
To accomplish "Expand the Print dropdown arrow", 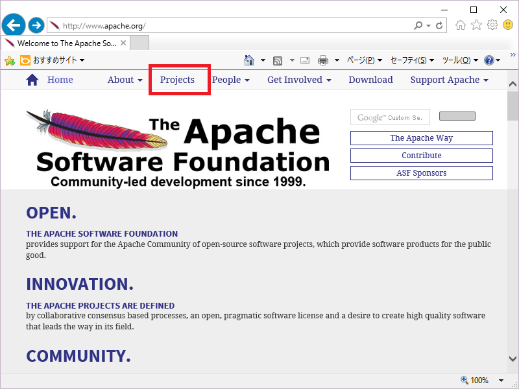I will tap(337, 60).
